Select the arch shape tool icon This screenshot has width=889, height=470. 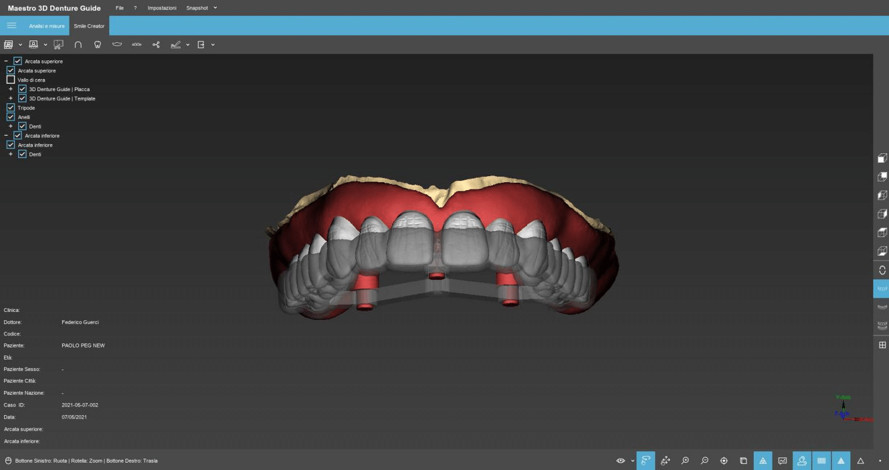pos(78,45)
